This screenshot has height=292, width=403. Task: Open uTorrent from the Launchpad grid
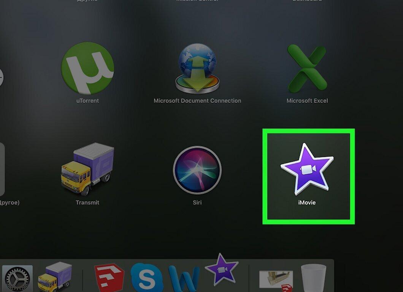(x=87, y=68)
